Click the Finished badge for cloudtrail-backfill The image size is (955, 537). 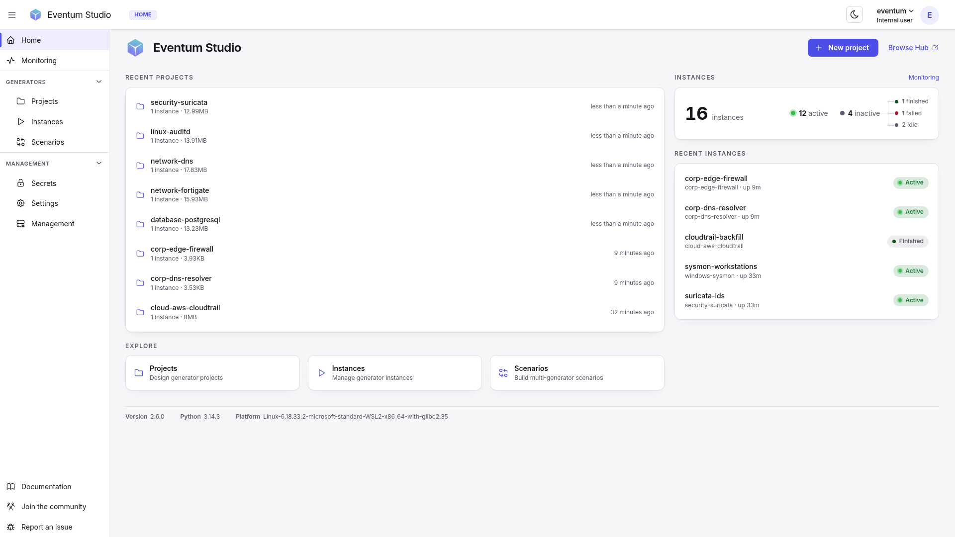pos(908,242)
